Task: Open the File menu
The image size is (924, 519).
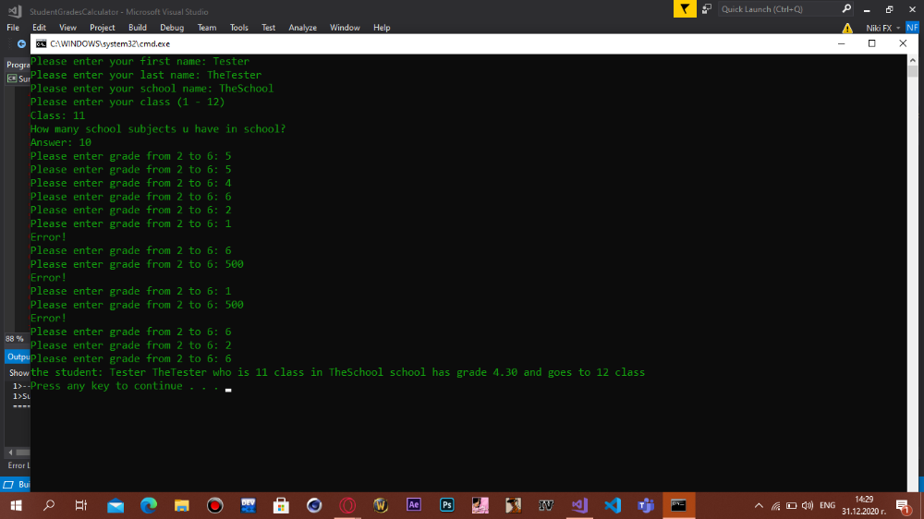Action: pos(13,28)
